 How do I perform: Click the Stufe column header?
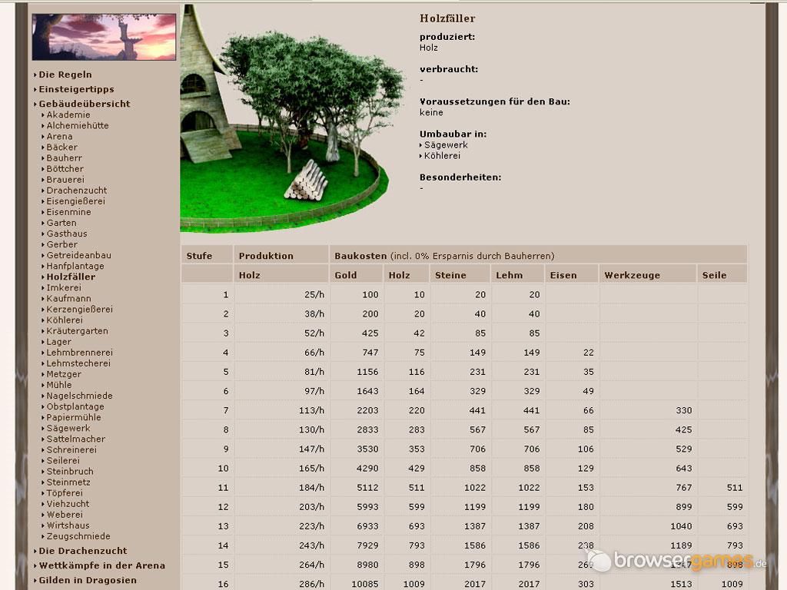(x=199, y=256)
